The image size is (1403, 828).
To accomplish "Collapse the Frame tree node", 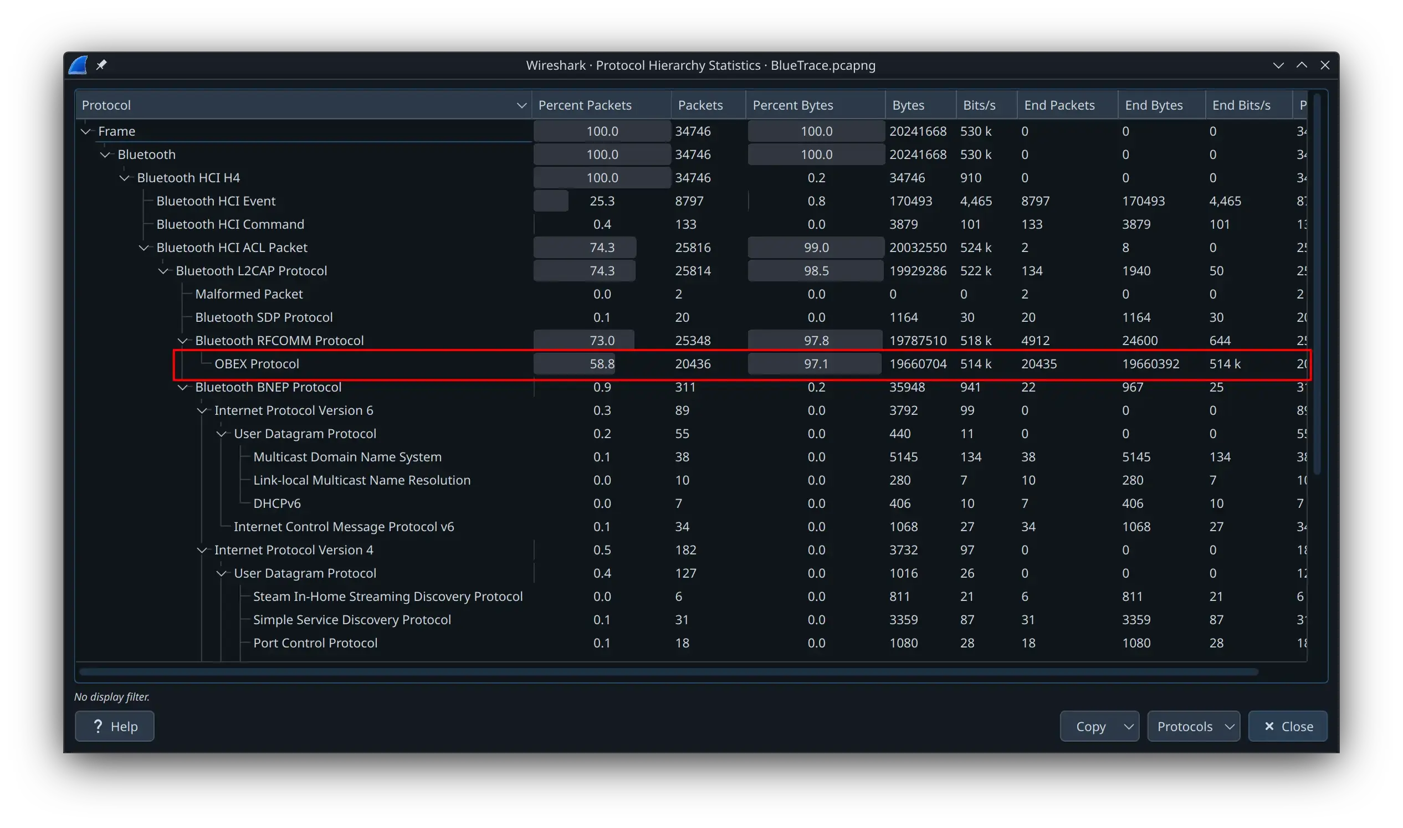I will tap(85, 132).
